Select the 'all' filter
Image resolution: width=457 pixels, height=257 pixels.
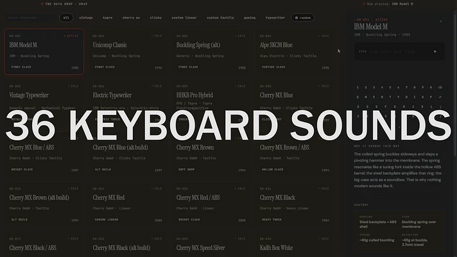(x=66, y=18)
